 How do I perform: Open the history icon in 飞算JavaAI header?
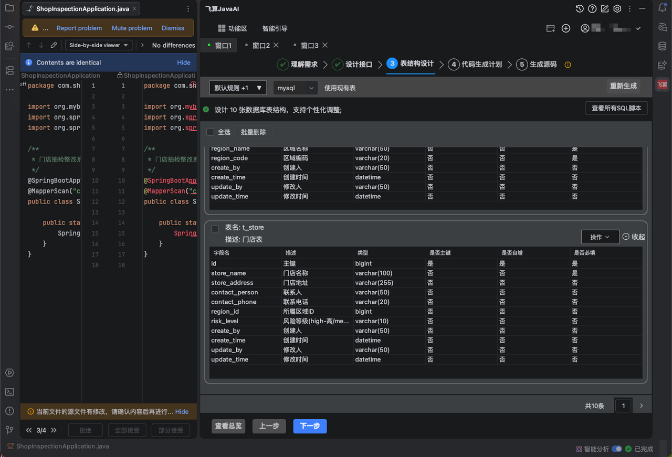coord(580,9)
